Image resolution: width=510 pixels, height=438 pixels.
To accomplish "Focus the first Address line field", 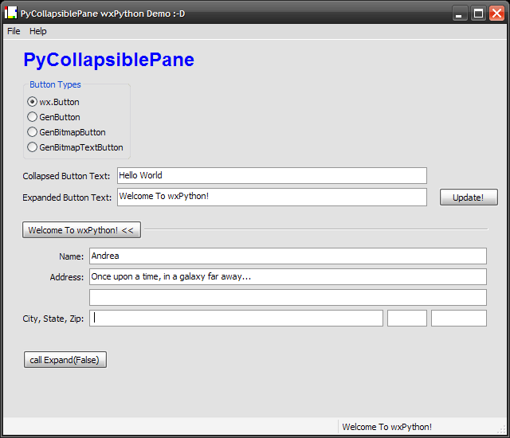I will (288, 277).
